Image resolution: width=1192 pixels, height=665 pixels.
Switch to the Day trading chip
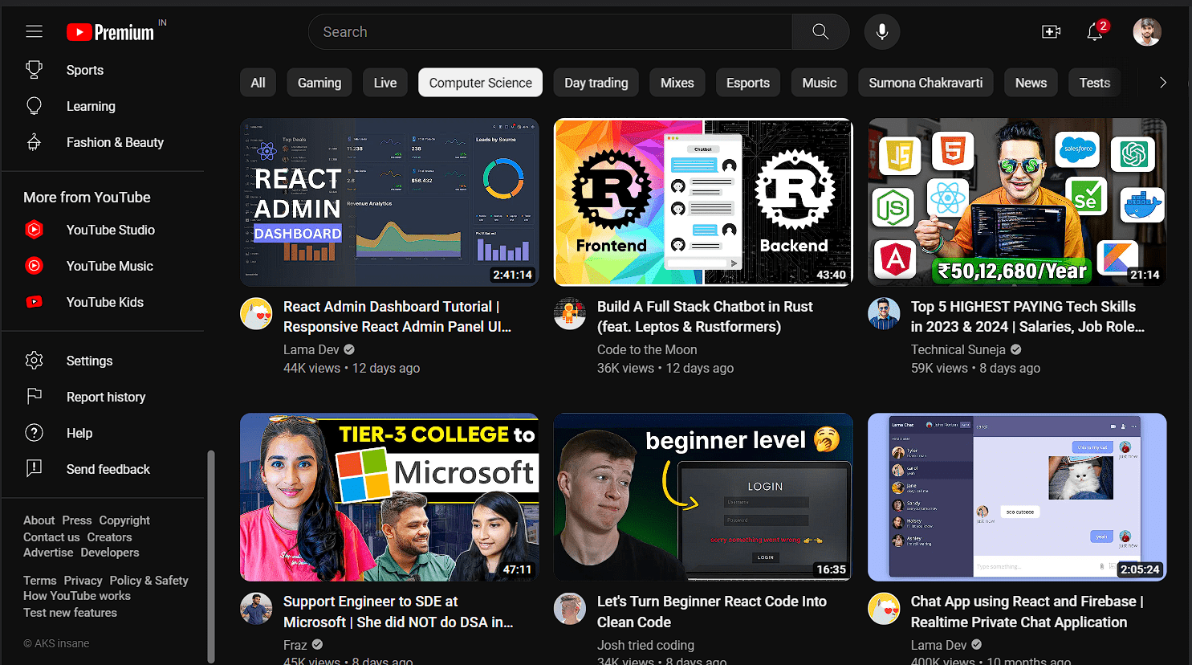(x=596, y=83)
